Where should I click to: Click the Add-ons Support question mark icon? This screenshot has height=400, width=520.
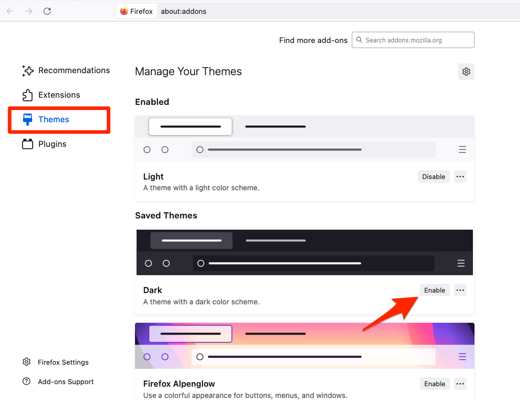[27, 382]
